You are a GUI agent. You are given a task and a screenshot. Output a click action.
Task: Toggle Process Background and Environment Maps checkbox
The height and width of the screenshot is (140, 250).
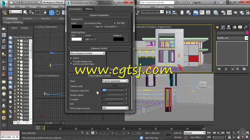71,63
